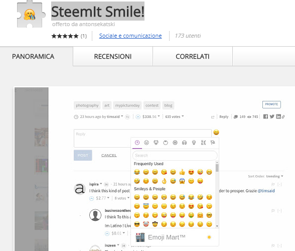295x251 pixels.
Task: Select the Travel & Places car category tab
Action: click(185, 143)
